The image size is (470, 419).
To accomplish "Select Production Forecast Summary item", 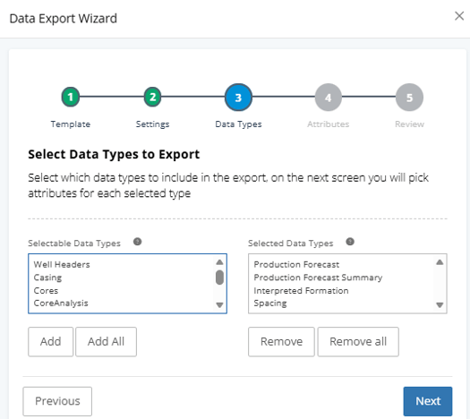I will [318, 278].
